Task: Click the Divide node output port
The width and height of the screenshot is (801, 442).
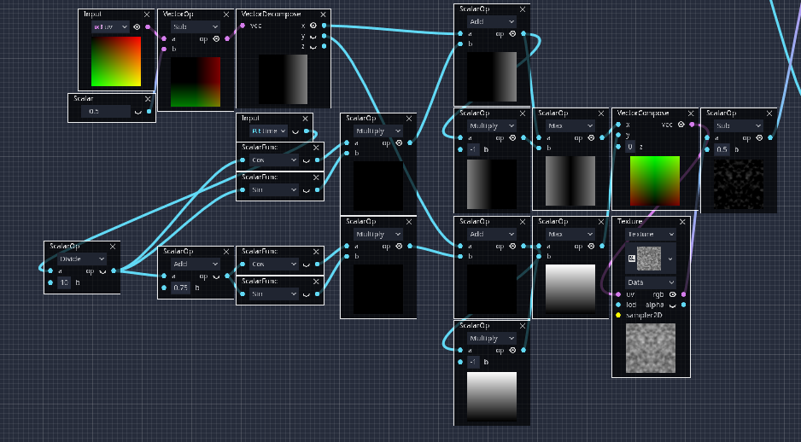Action: [x=114, y=270]
